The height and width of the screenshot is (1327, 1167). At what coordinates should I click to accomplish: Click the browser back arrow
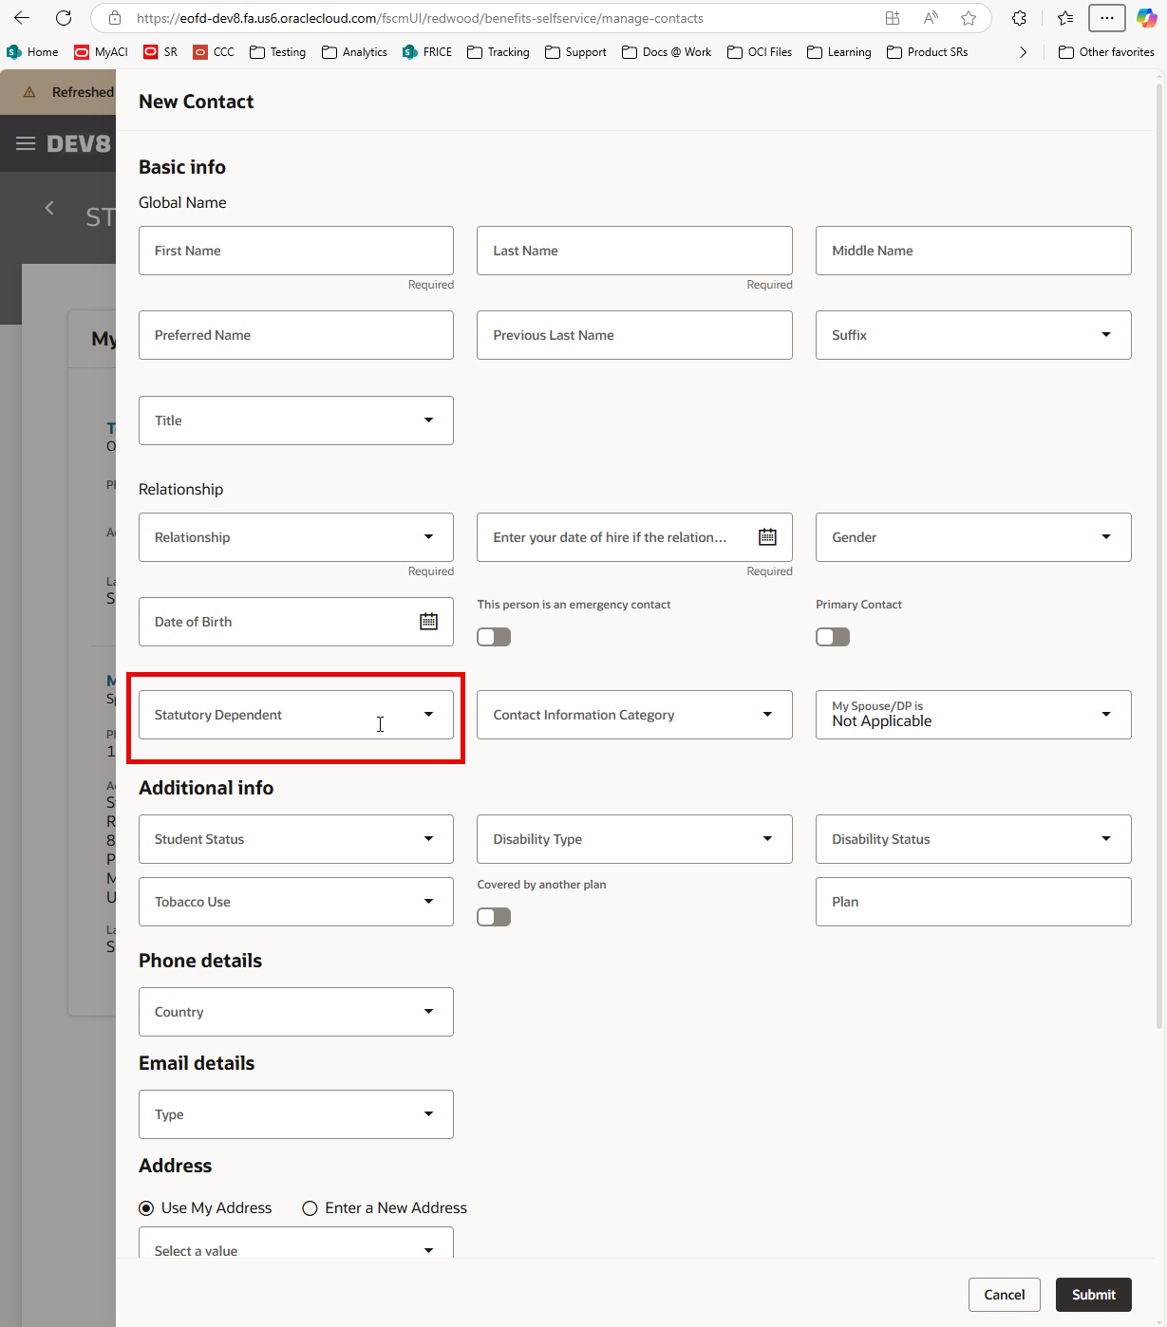22,18
